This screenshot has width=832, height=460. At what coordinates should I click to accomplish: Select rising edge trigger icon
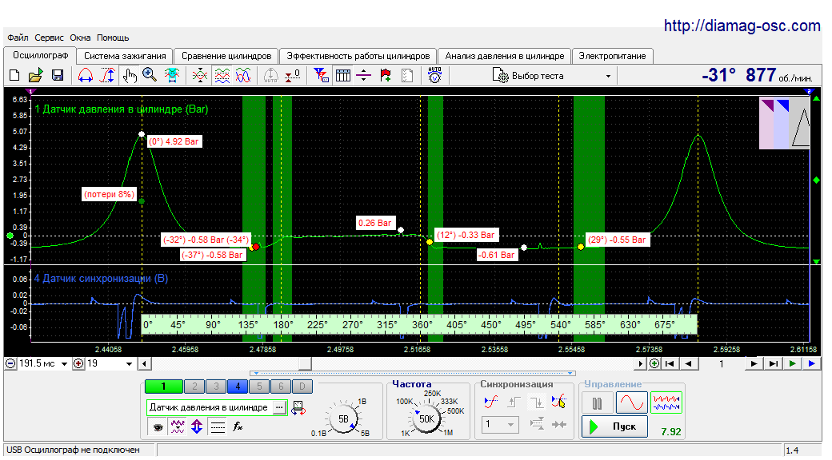coord(513,402)
